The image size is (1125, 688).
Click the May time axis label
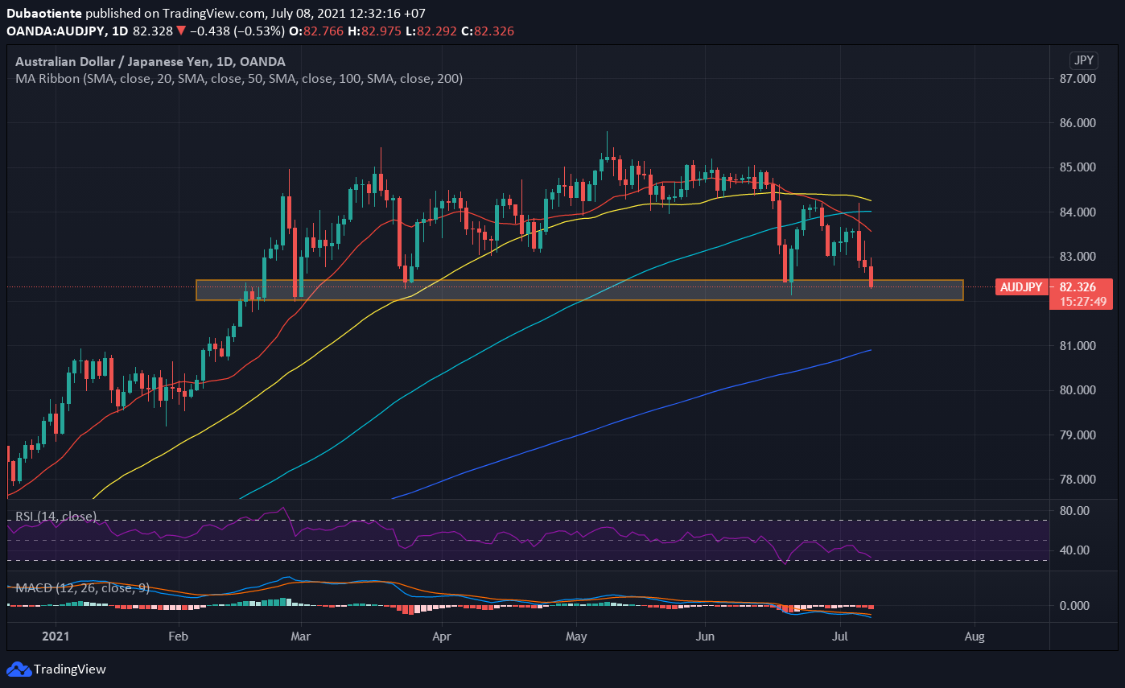pos(576,637)
